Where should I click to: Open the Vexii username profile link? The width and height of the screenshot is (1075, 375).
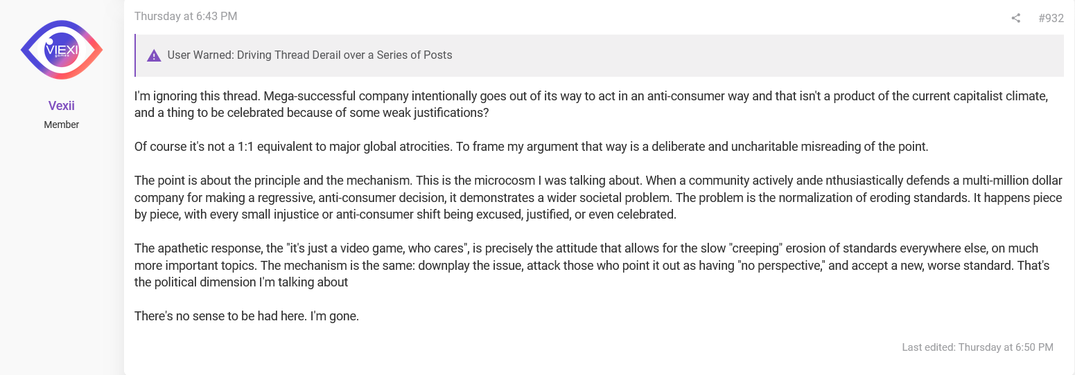[x=62, y=106]
